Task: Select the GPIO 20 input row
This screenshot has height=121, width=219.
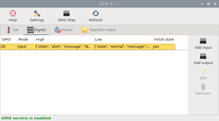Action: (88, 47)
